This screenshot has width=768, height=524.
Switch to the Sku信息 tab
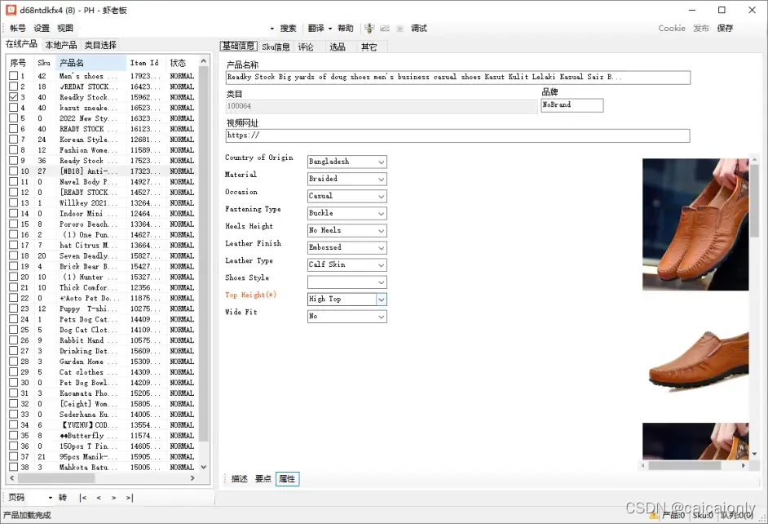tap(276, 47)
